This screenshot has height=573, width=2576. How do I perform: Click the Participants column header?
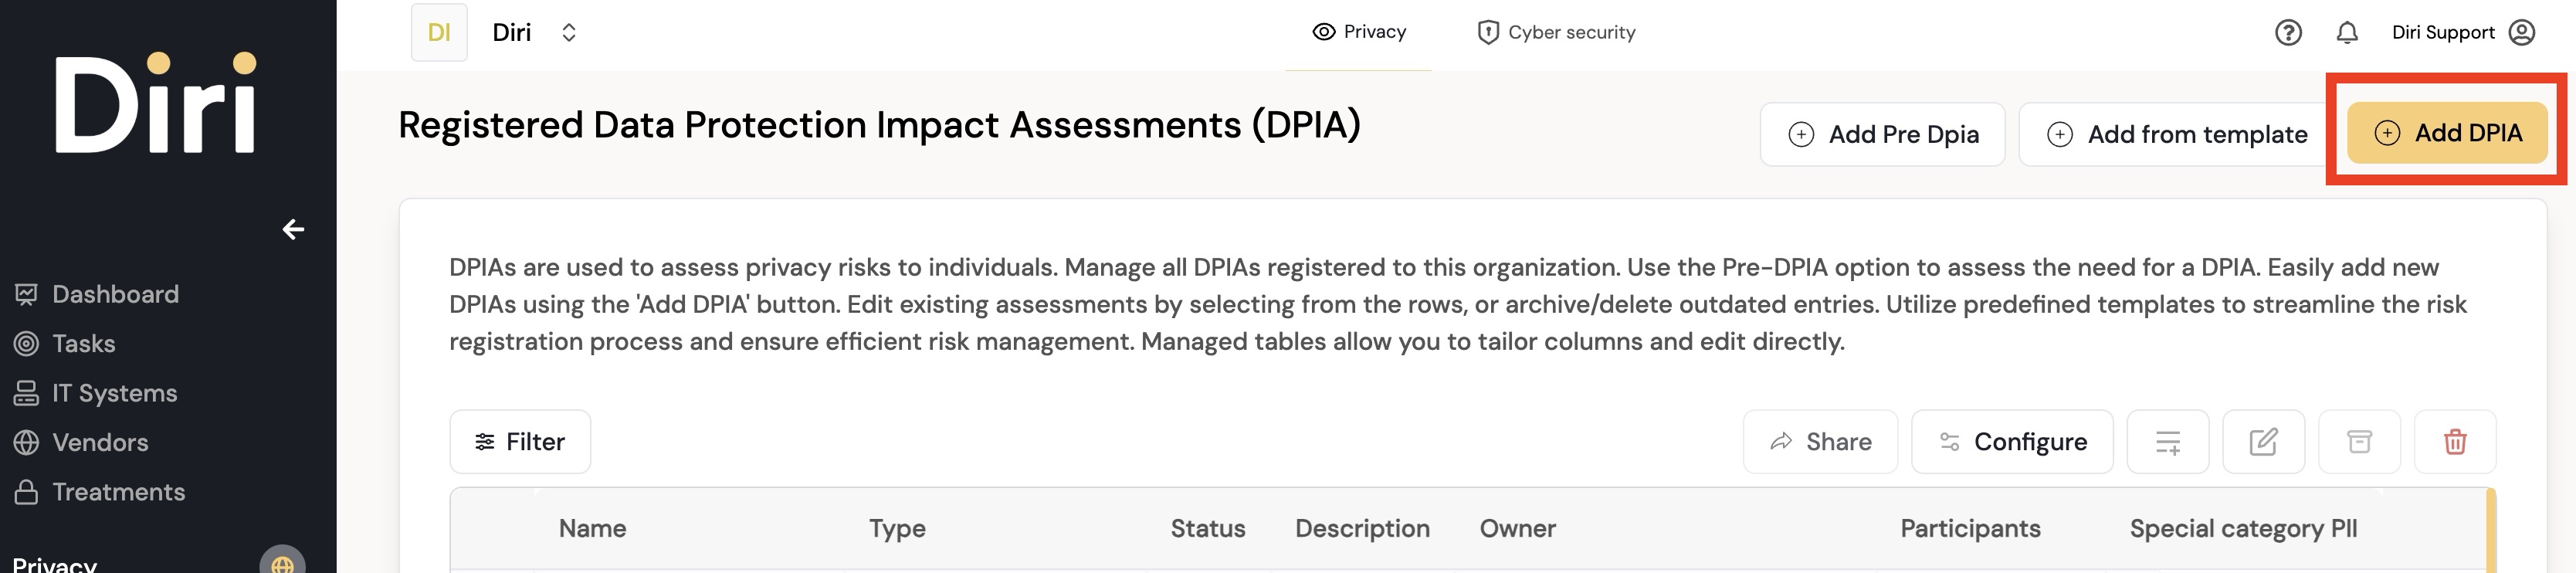pos(1970,529)
